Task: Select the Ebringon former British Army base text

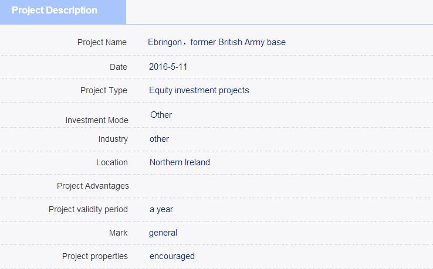Action: coord(216,42)
